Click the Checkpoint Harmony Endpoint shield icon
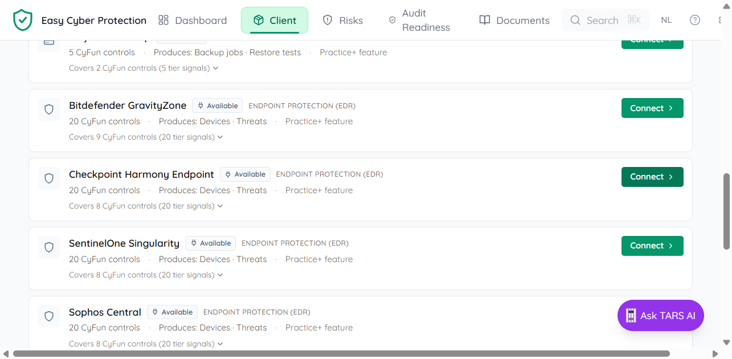Viewport: 732px width, 359px height. [x=49, y=178]
